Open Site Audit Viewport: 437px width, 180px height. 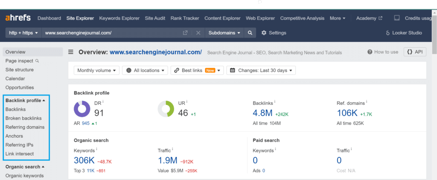pyautogui.click(x=155, y=18)
